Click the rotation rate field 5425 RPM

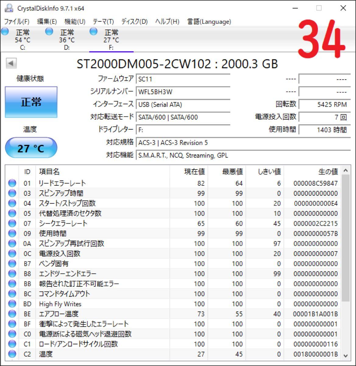(x=325, y=105)
